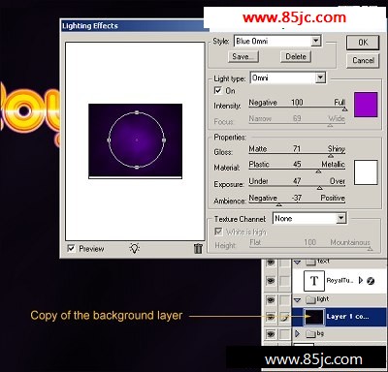Click the light bulb new-light icon

point(135,248)
